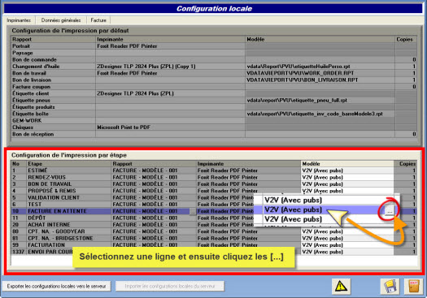Viewport: 427px width, 298px height.
Task: Select the Bon de travail row label
Action: click(x=29, y=73)
